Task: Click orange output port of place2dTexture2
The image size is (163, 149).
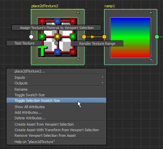Action: click(84, 37)
